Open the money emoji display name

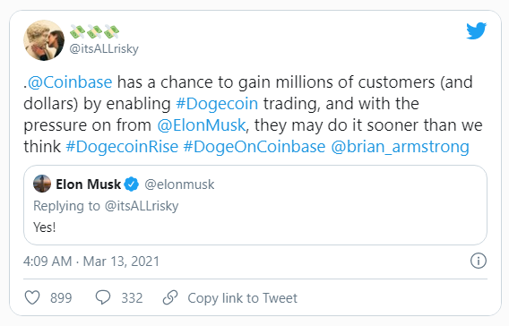tap(94, 31)
